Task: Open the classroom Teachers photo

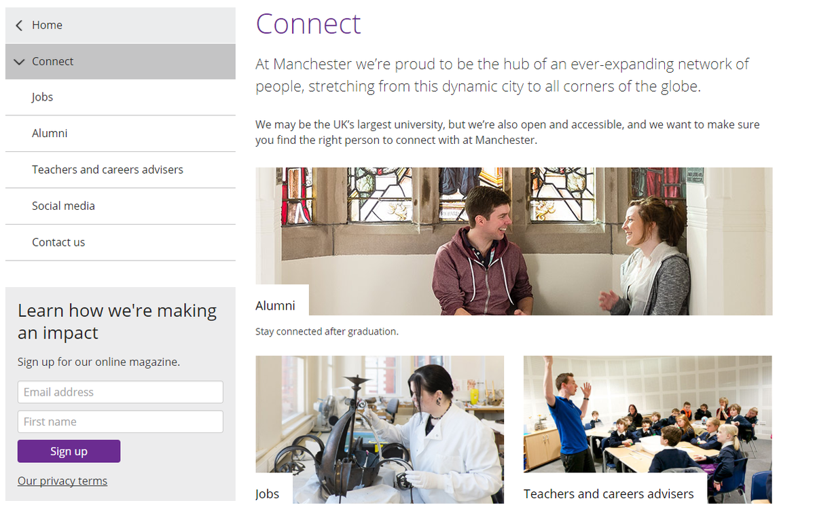Action: 647,413
